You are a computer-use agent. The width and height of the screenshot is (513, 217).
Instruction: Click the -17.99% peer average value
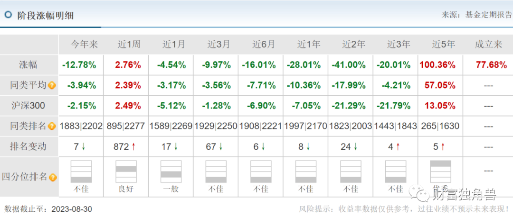click(349, 85)
